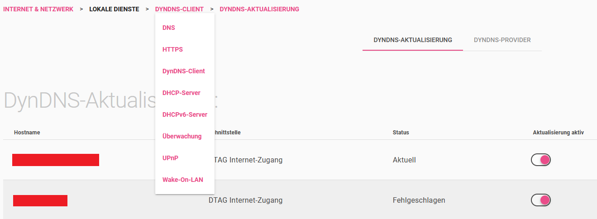Select UPnP in the dropdown list

(171, 158)
